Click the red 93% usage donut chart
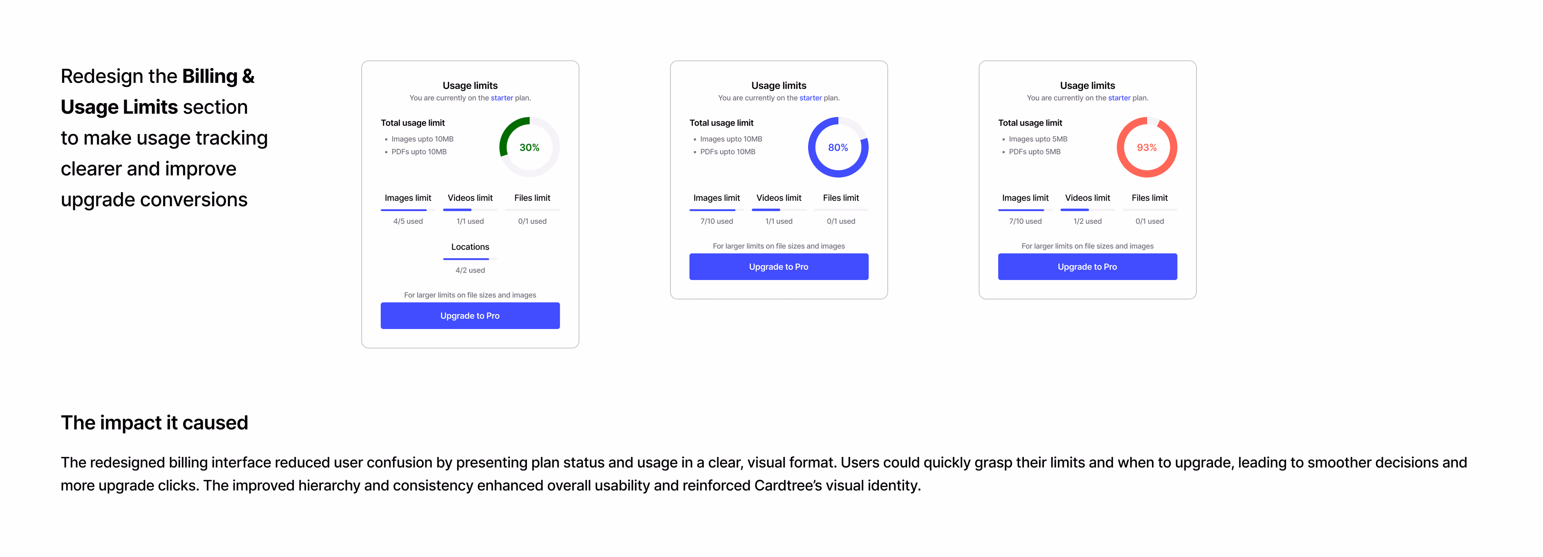Viewport: 1543px width, 557px height. tap(1146, 147)
